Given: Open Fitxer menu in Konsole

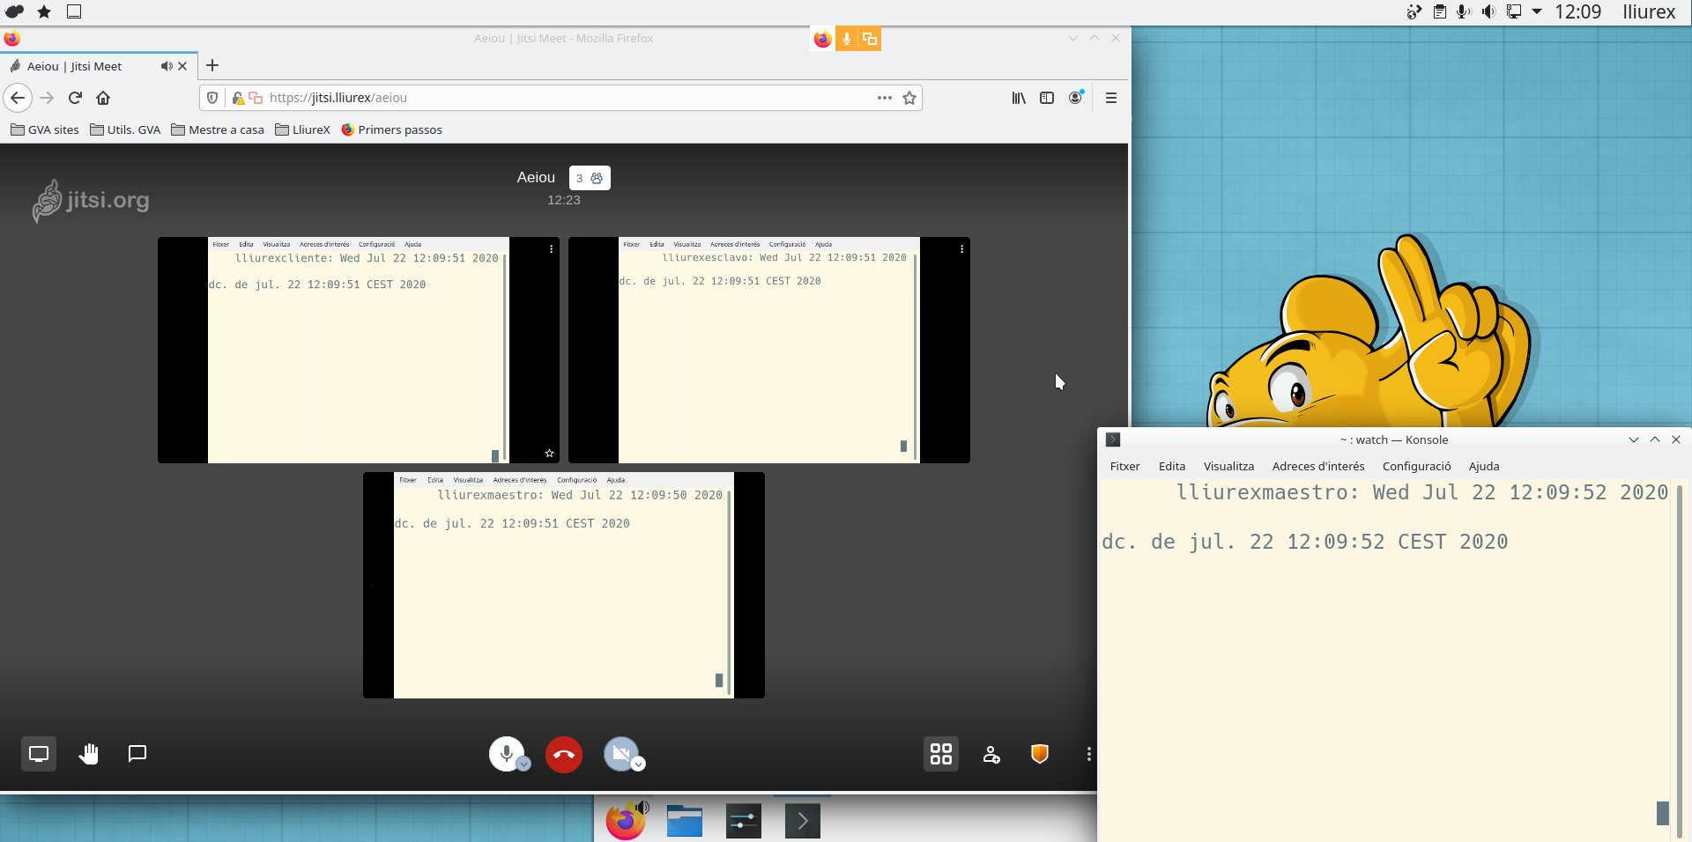Looking at the screenshot, I should tap(1124, 466).
